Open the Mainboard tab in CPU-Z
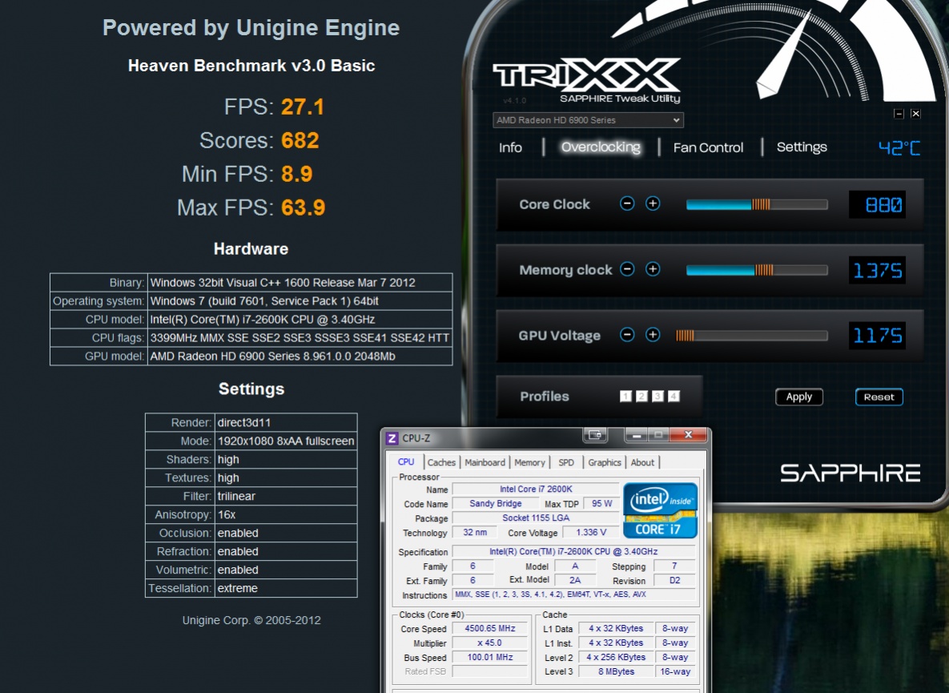949x693 pixels. pos(485,462)
